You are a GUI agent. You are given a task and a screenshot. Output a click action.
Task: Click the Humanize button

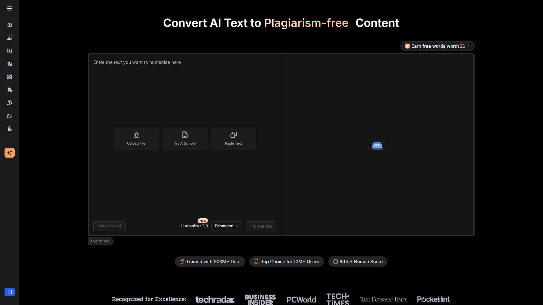point(261,226)
